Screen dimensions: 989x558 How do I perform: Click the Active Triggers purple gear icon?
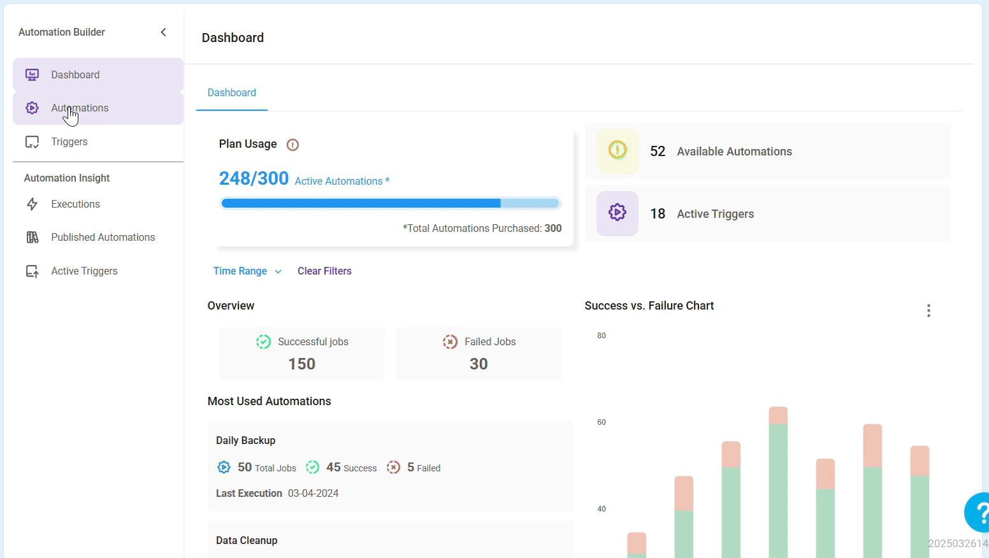(x=617, y=213)
